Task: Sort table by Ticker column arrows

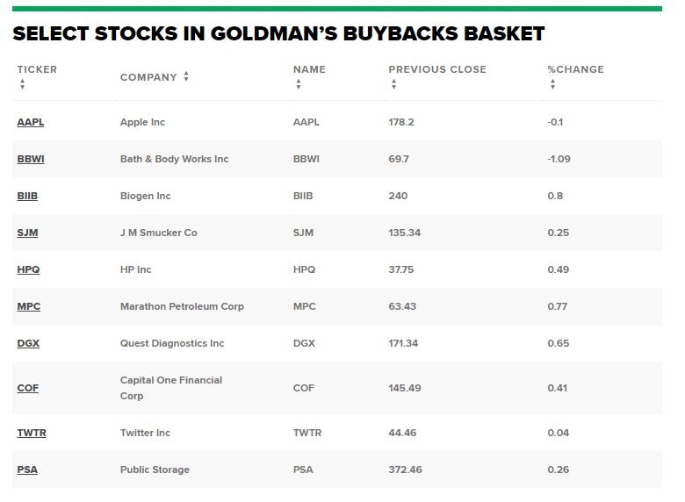Action: coord(22,84)
